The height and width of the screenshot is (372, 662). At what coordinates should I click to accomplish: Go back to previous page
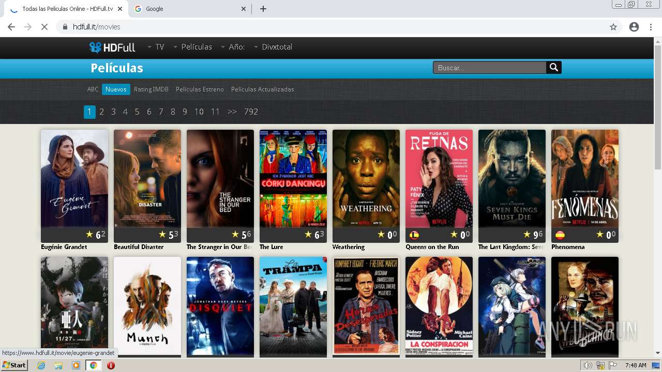point(11,27)
